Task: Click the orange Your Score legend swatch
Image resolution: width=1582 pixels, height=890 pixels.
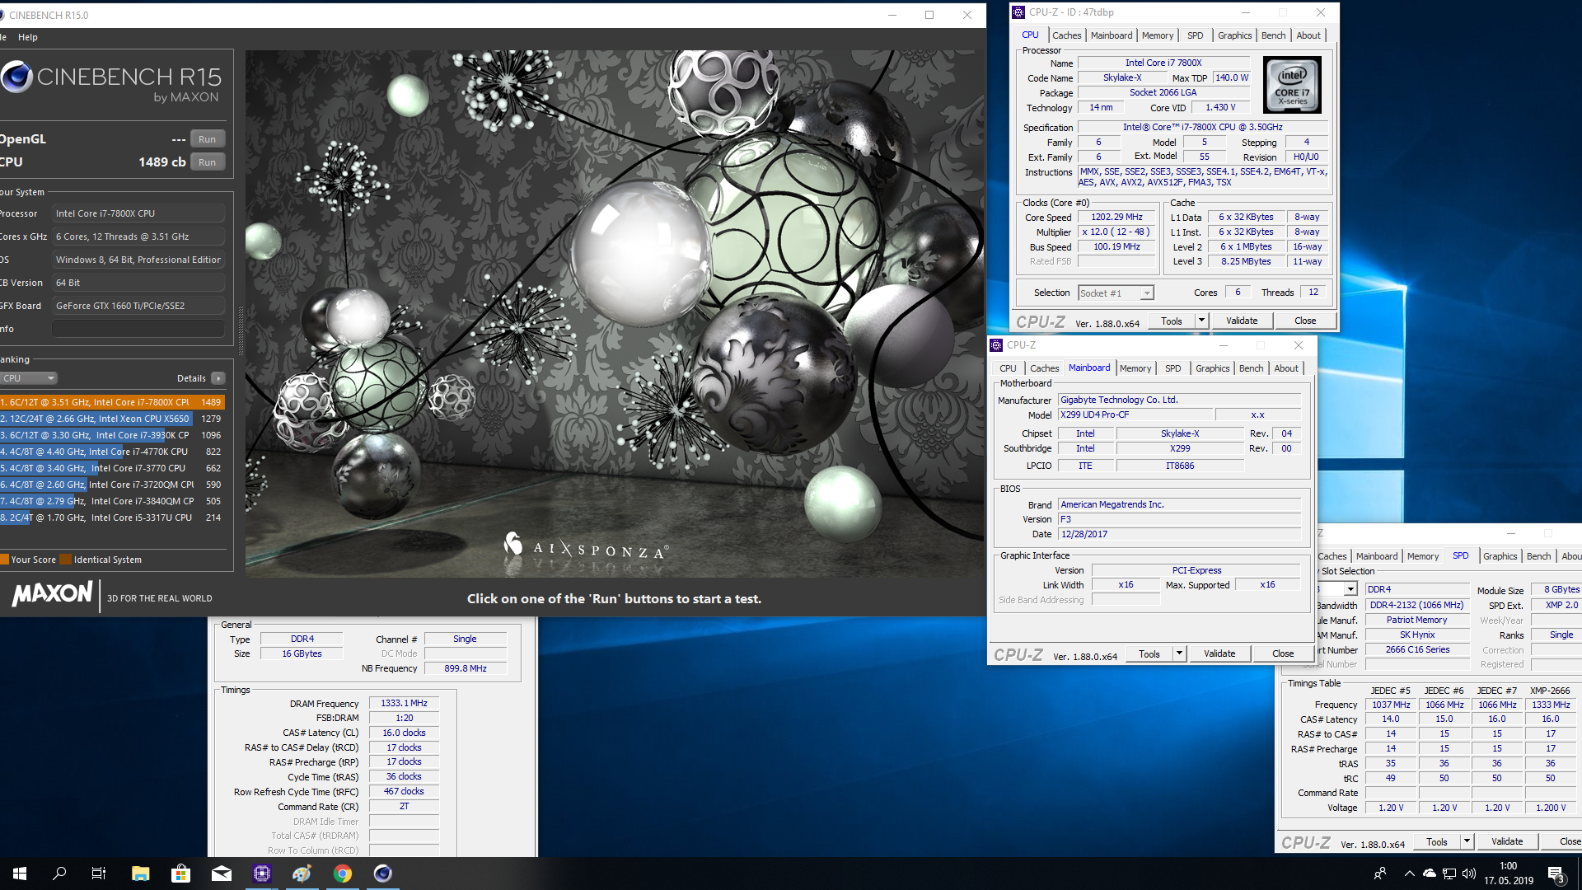Action: (4, 560)
